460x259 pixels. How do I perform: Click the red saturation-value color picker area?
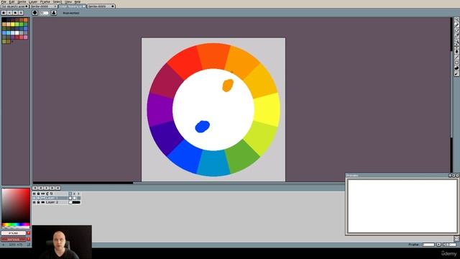click(x=16, y=206)
